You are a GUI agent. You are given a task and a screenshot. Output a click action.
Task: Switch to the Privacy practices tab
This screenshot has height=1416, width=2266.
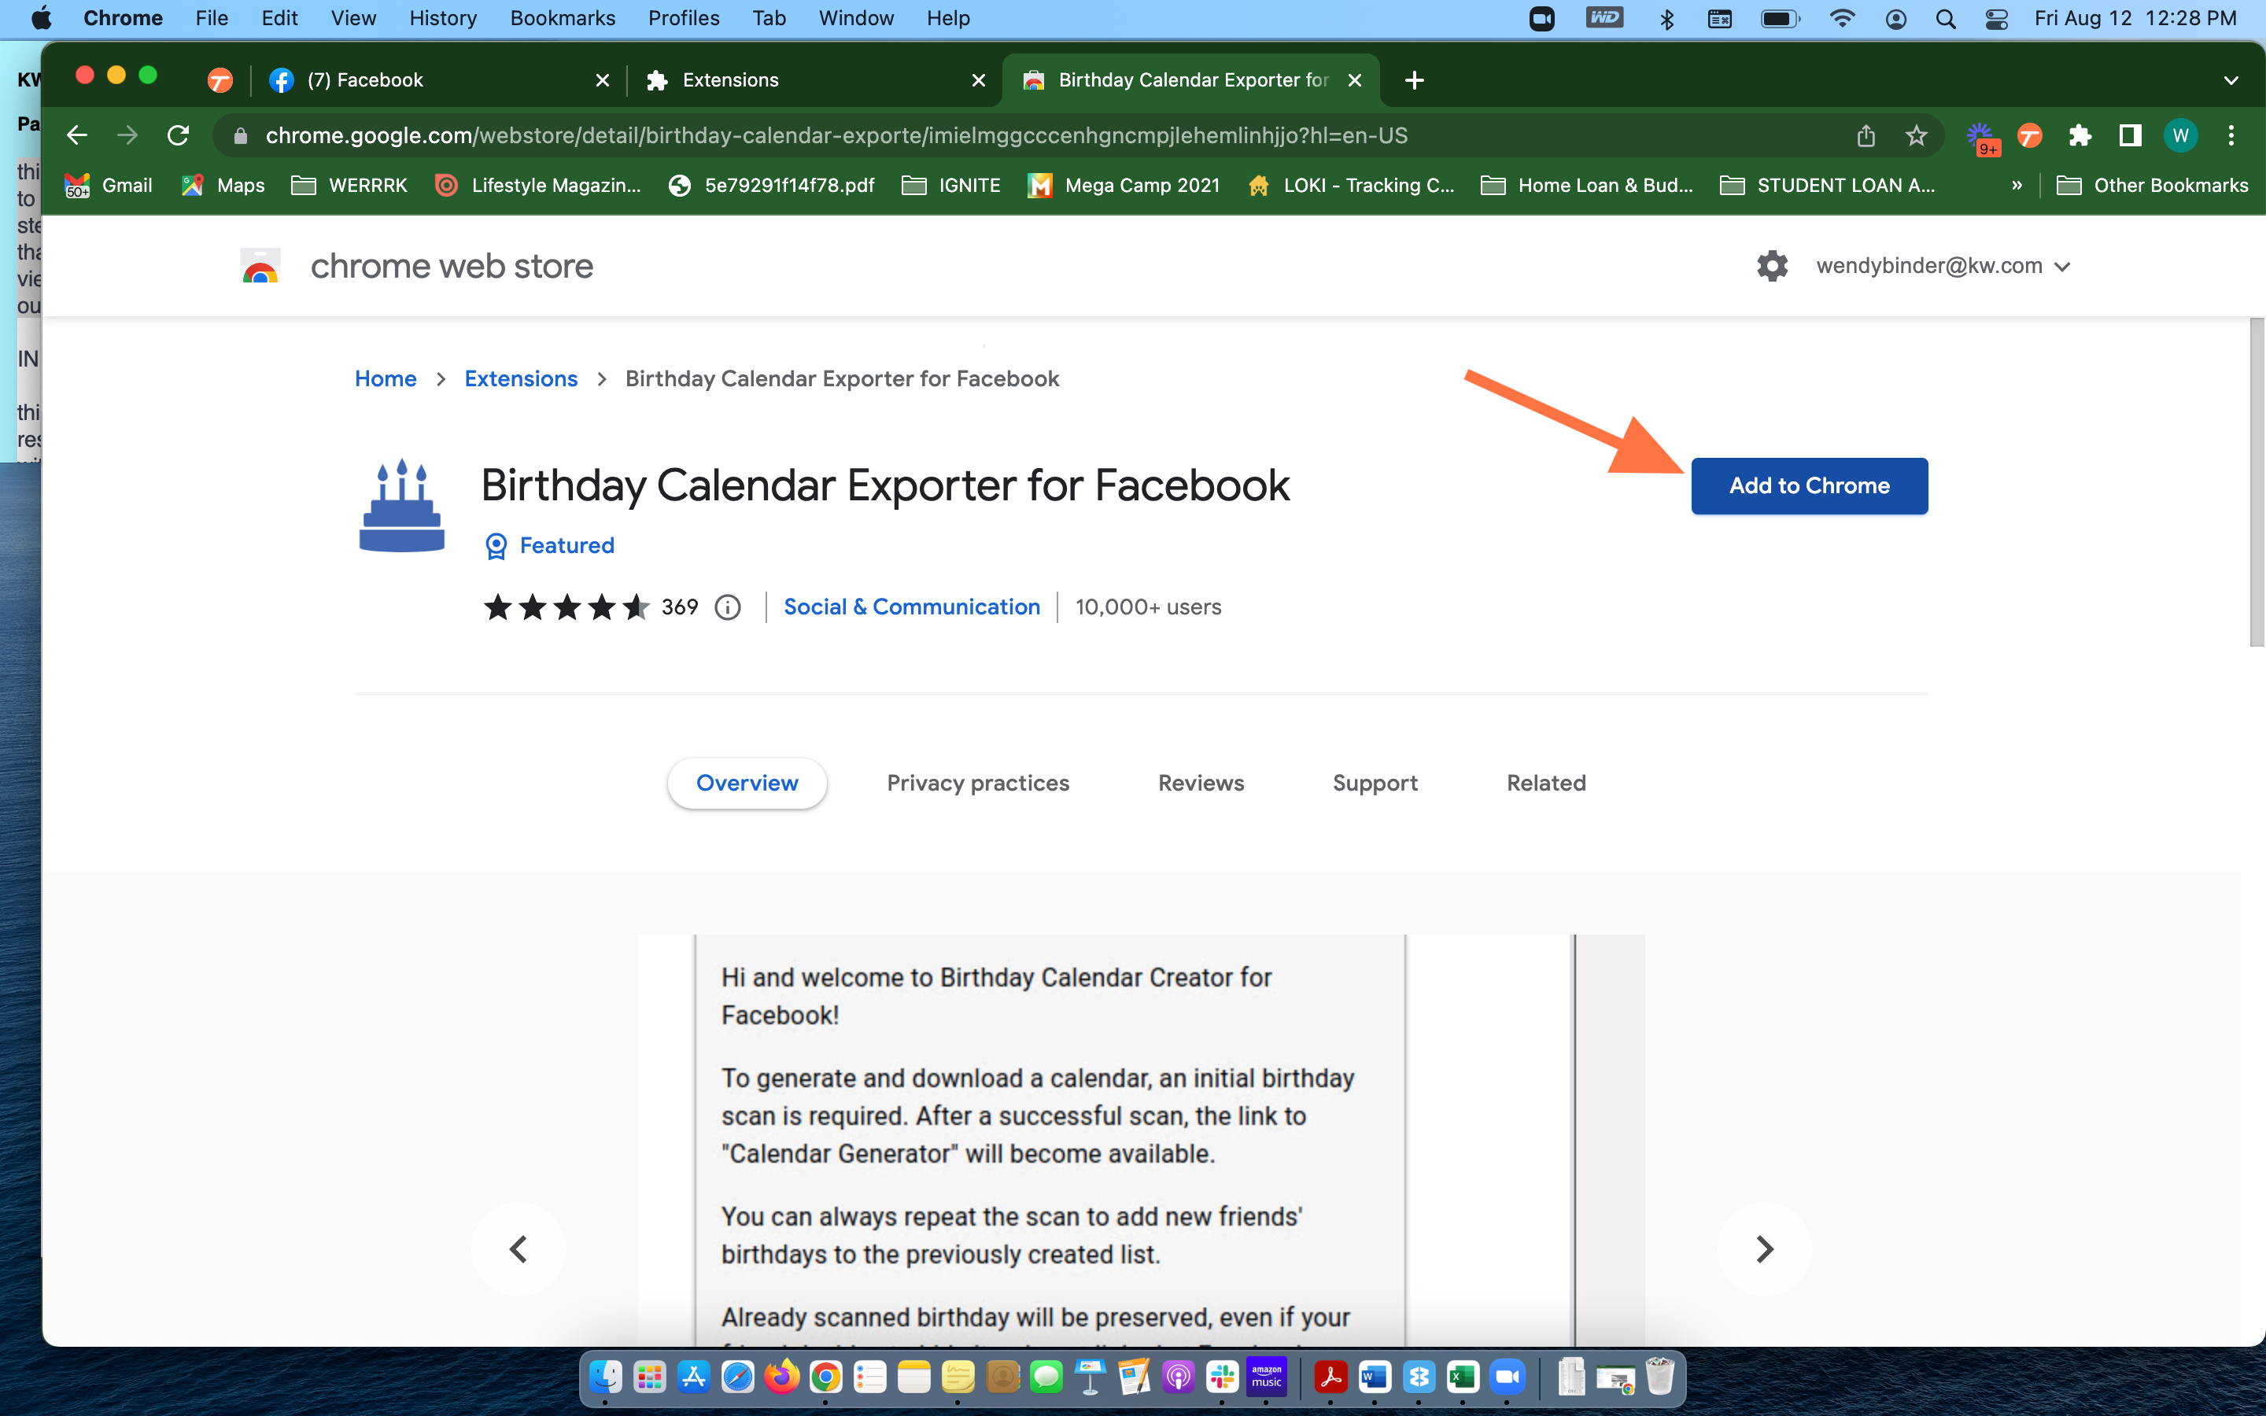(977, 783)
